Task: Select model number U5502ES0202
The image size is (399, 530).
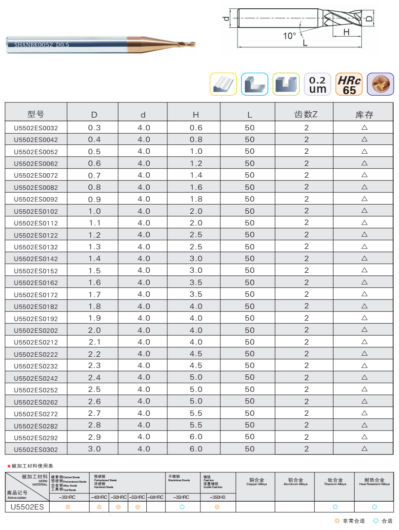Action: [36, 330]
